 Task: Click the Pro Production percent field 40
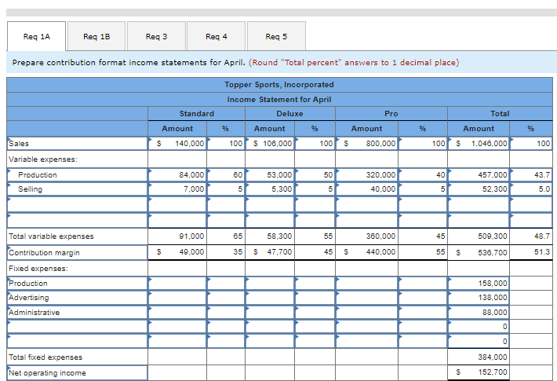(x=423, y=174)
